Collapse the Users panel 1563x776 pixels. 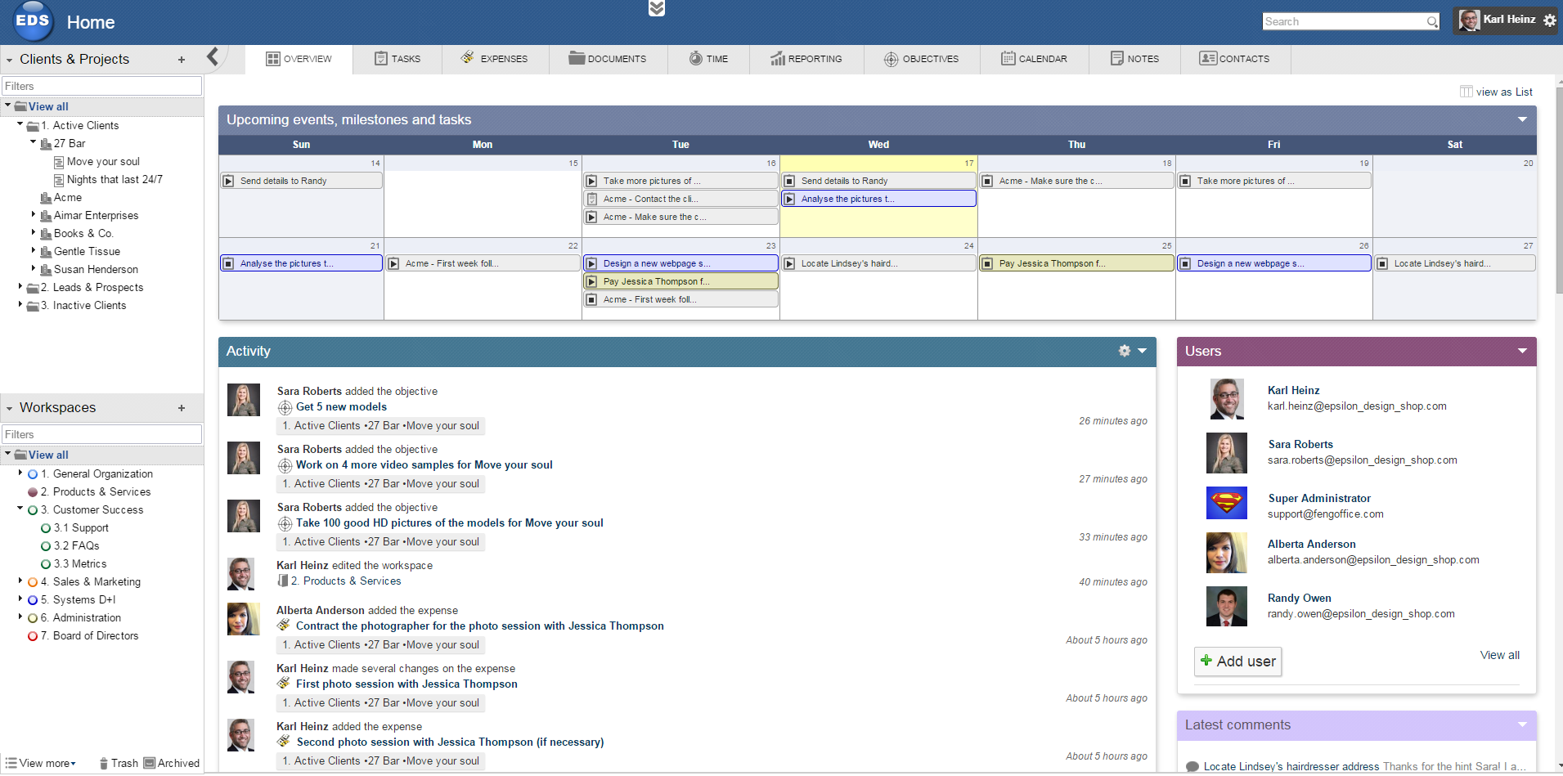[x=1522, y=351]
